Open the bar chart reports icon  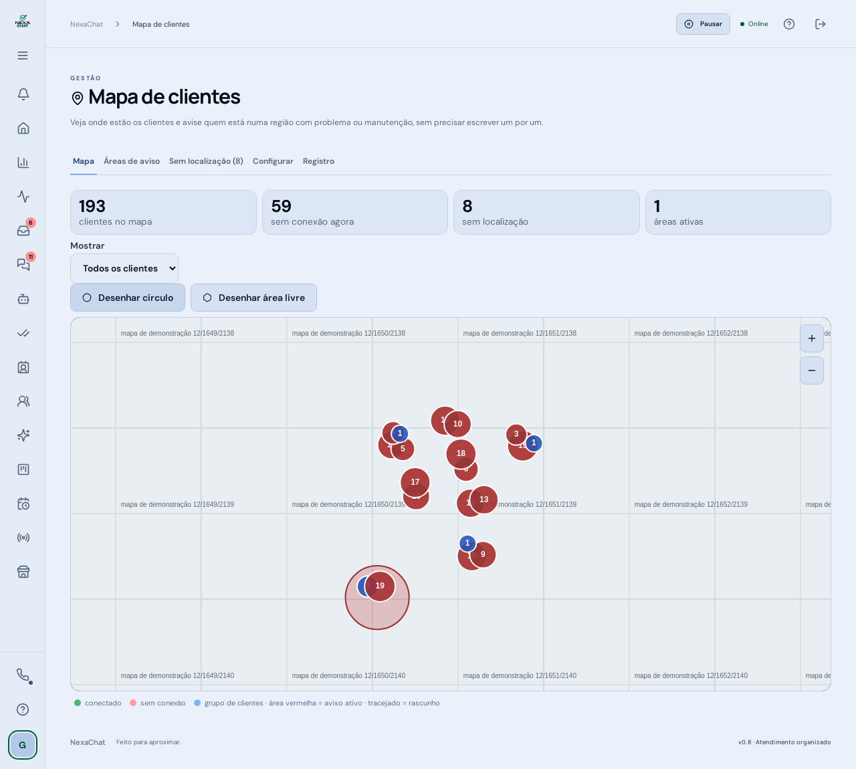(x=23, y=162)
